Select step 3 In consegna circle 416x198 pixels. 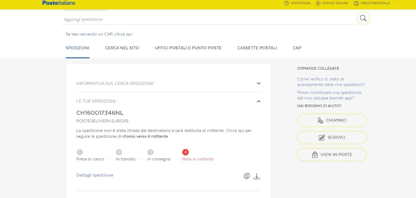[150, 152]
